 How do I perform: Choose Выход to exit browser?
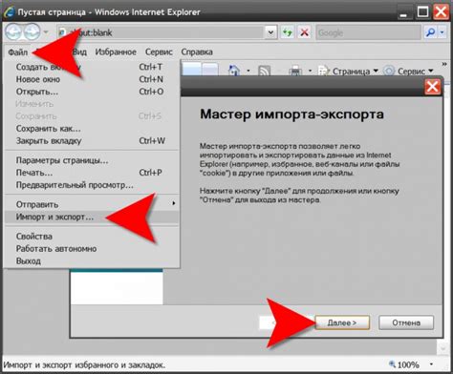tap(92, 261)
